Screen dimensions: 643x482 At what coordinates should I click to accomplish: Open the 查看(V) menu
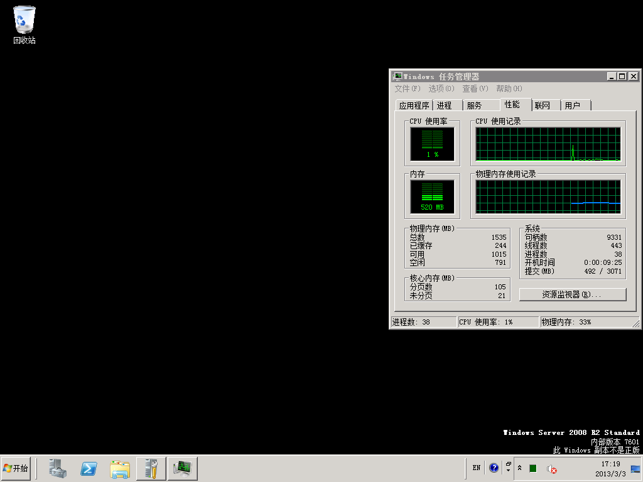pos(475,88)
